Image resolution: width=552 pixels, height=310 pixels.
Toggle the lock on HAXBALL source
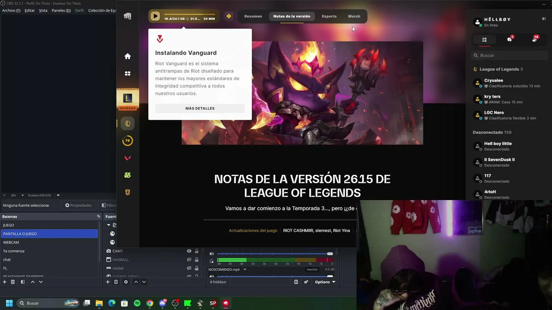[197, 260]
